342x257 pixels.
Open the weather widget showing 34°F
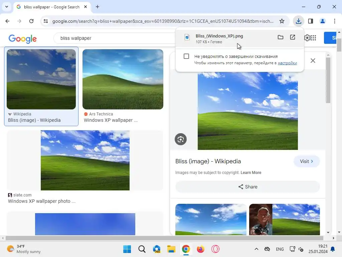[x=24, y=249]
